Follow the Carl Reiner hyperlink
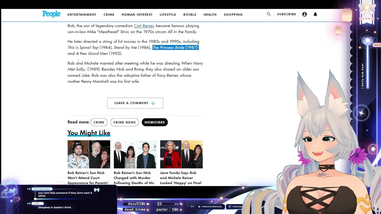381x214 pixels. pyautogui.click(x=144, y=26)
